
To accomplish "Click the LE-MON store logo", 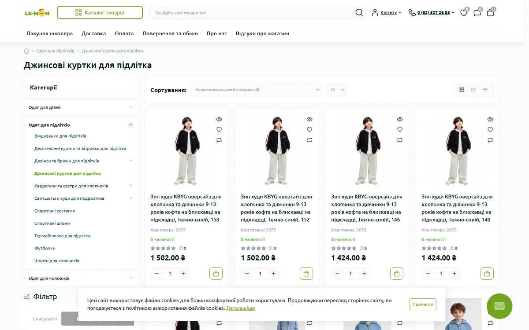I will pos(37,13).
